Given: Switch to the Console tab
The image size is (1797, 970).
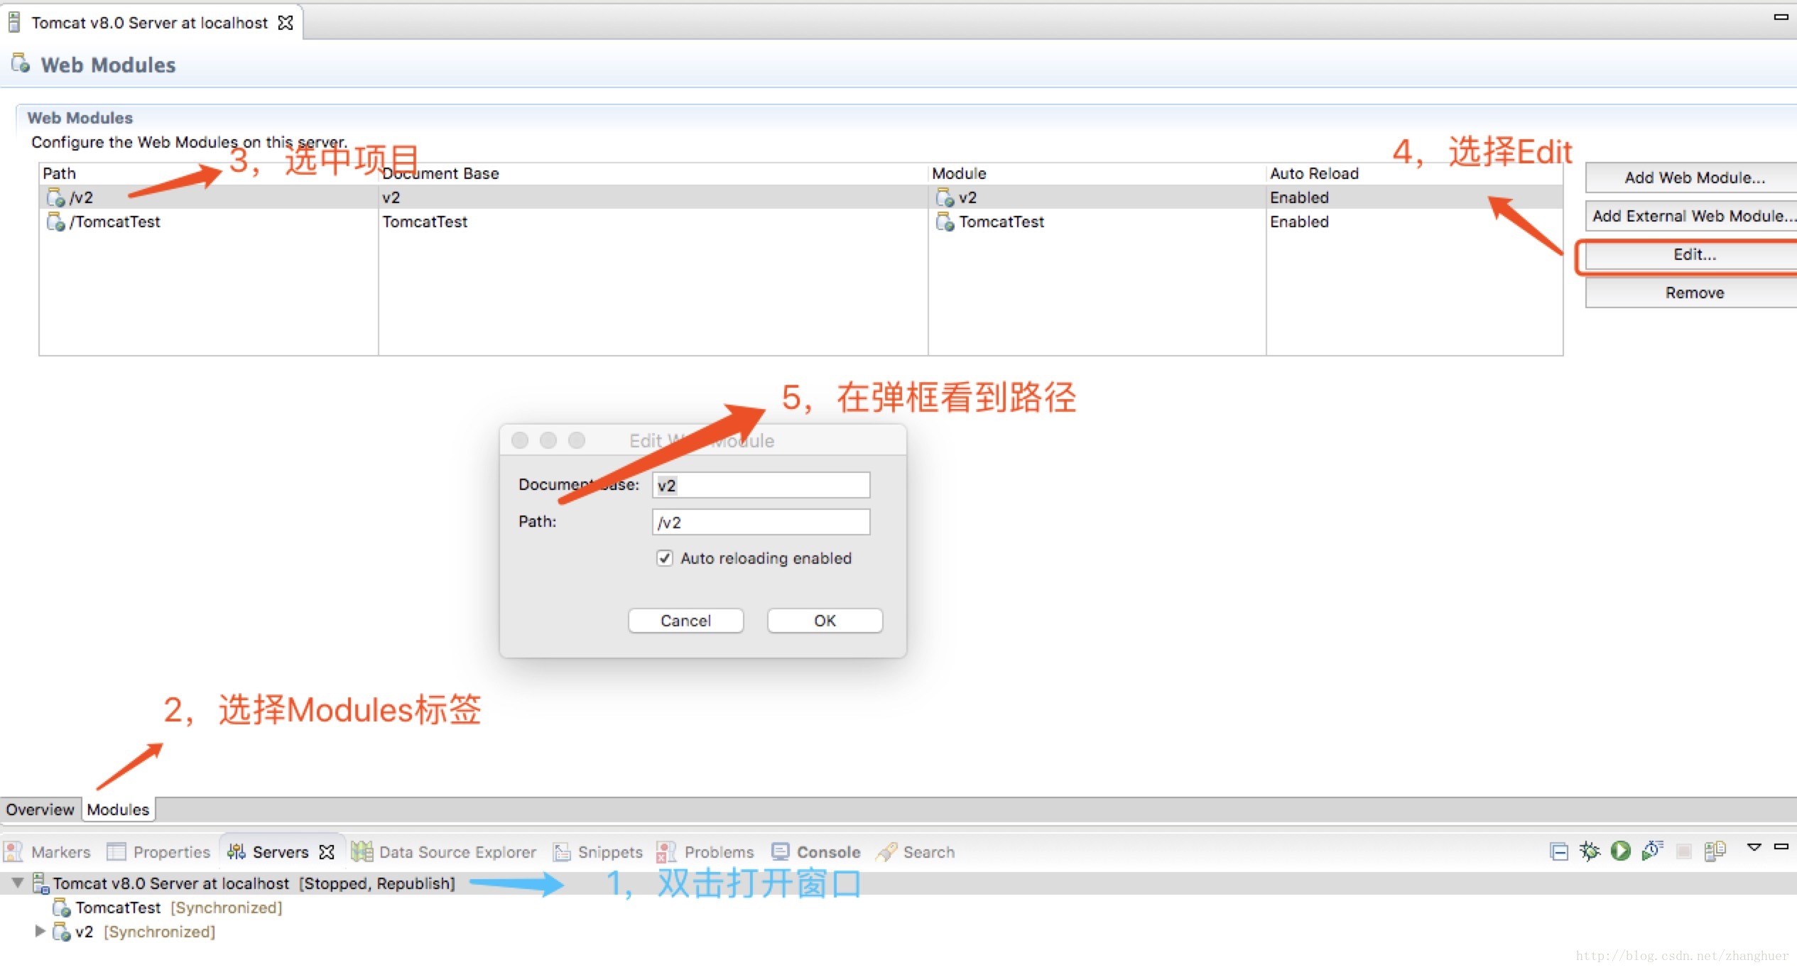Looking at the screenshot, I should click(816, 852).
